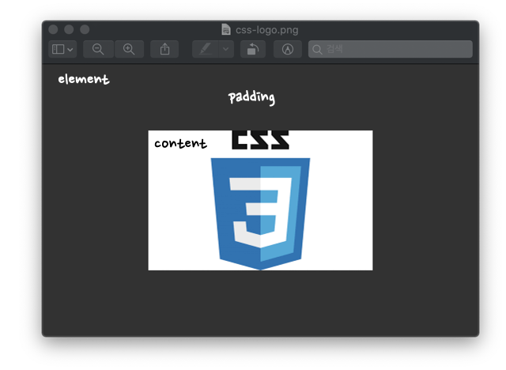
Task: Click the black CSS lettering above shield
Action: (x=260, y=140)
